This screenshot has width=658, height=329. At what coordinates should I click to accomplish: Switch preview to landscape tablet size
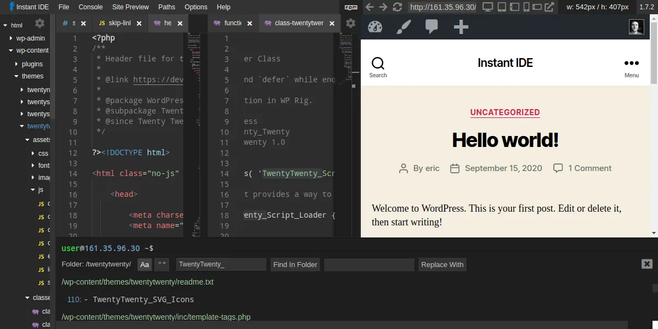tap(514, 7)
